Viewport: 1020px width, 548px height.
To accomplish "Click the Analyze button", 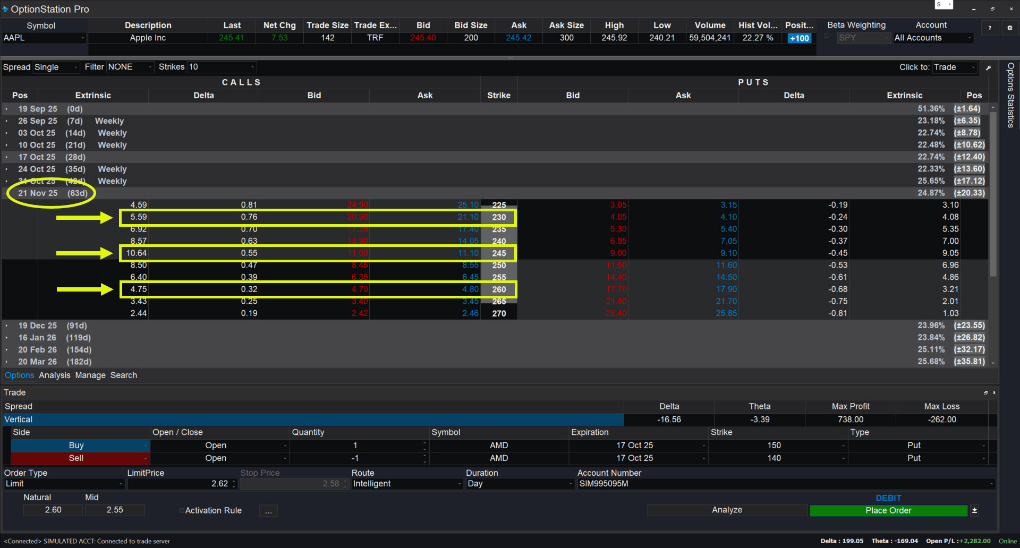I will click(727, 510).
